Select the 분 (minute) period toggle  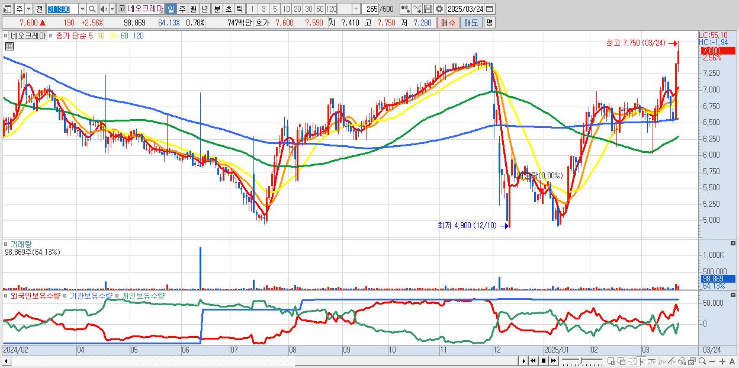tap(217, 9)
